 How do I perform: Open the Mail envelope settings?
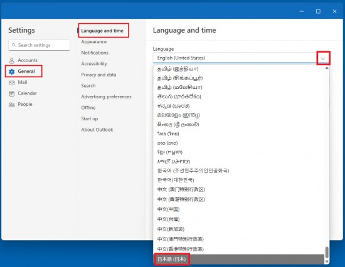click(x=18, y=83)
